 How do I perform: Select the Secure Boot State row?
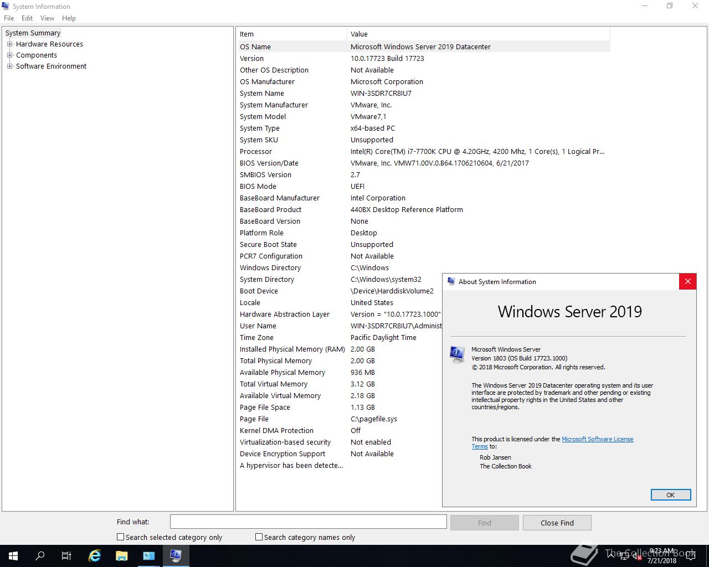point(424,244)
